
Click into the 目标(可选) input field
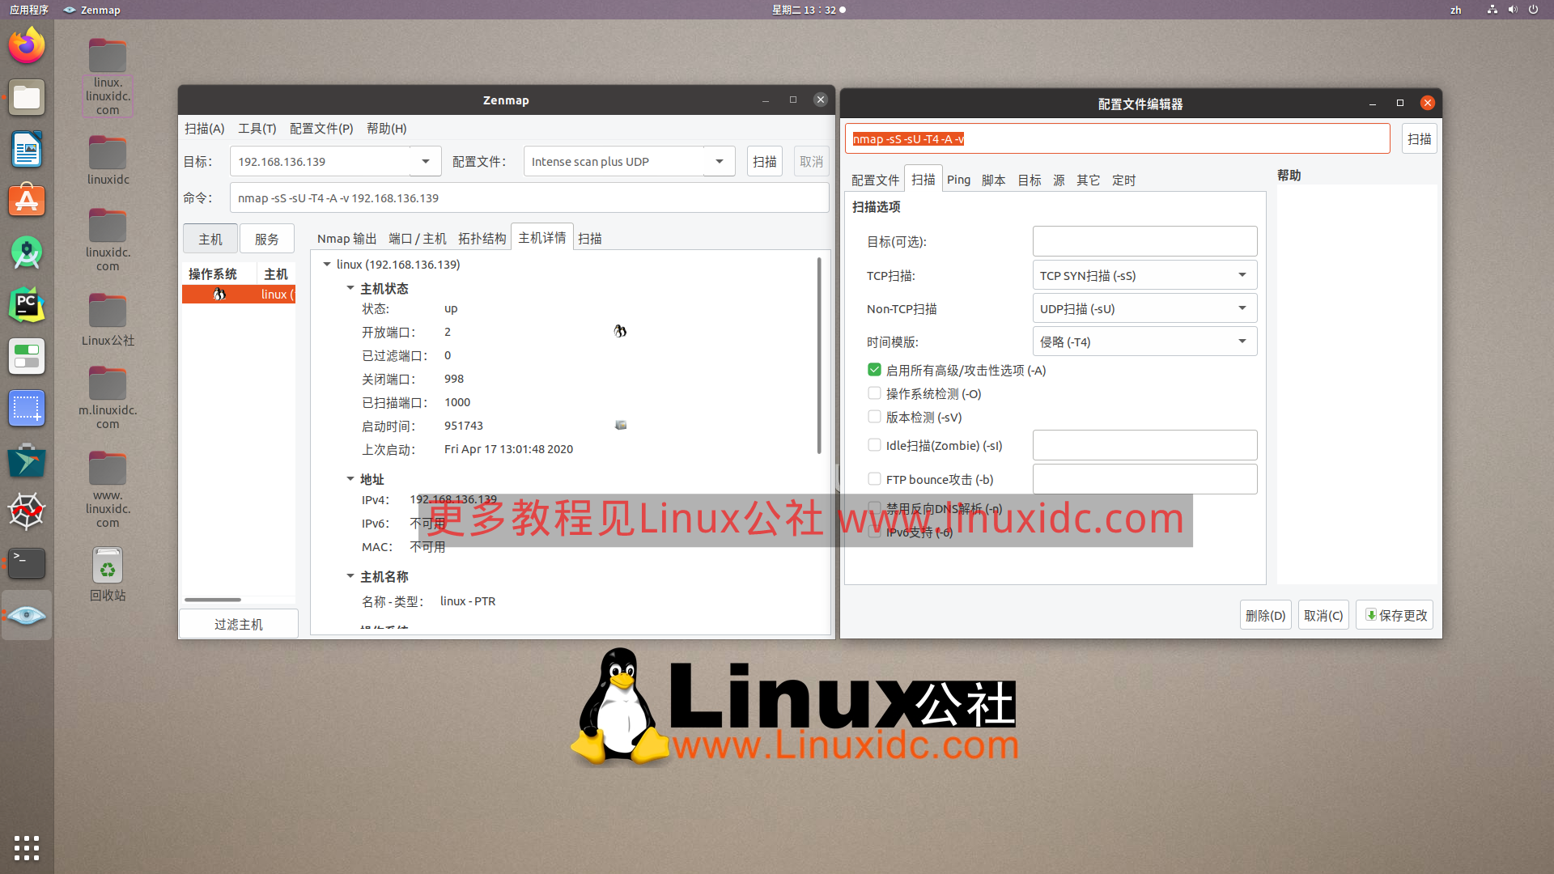(1144, 240)
